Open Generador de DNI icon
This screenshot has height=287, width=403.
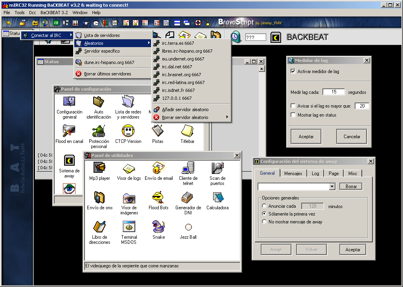(x=188, y=198)
